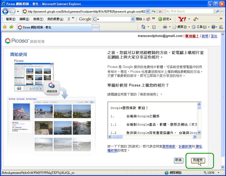
Task: Click the Yahoo toolbar pencil icon
Action: click(x=195, y=19)
